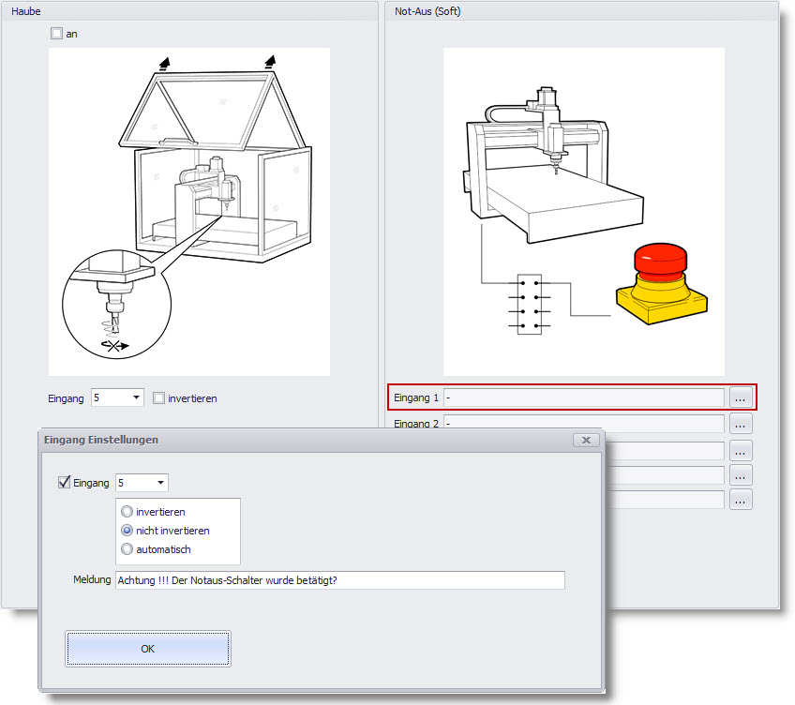Screen dimensions: 795x705
Task: Choose the "nicht invertieren" radio option
Action: pos(127,531)
